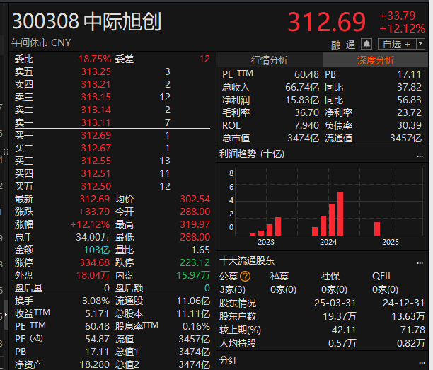Switch to the 行情分析 tab
The height and width of the screenshot is (370, 433).
(269, 60)
